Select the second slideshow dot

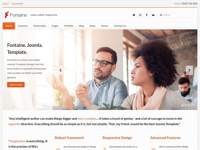click(x=186, y=105)
